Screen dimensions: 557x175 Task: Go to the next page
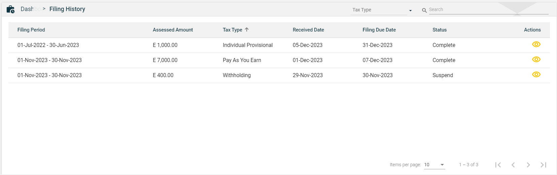[528, 165]
